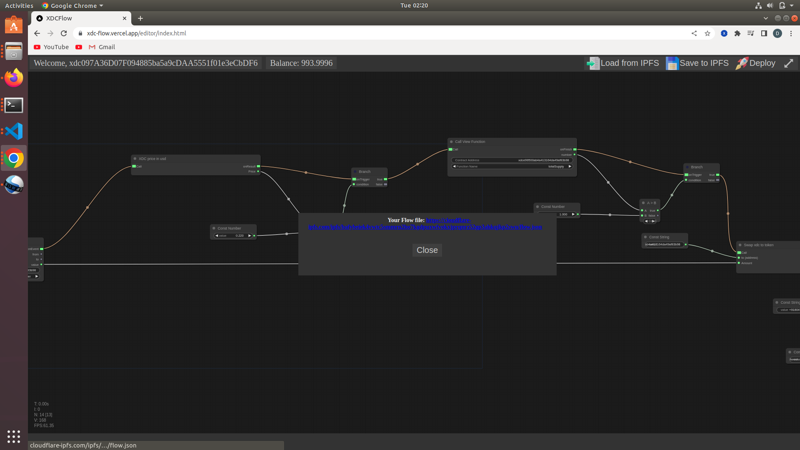Click Load from IPFS icon
This screenshot has width=800, height=450.
[x=592, y=63]
